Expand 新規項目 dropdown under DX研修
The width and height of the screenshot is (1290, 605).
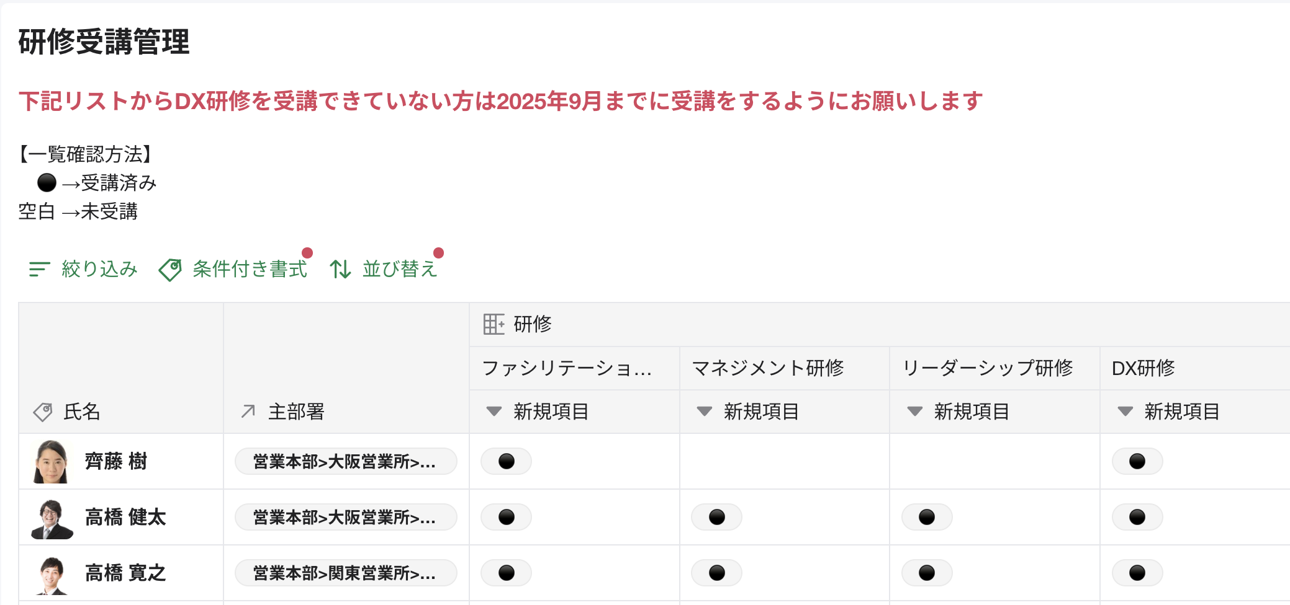[x=1125, y=411]
